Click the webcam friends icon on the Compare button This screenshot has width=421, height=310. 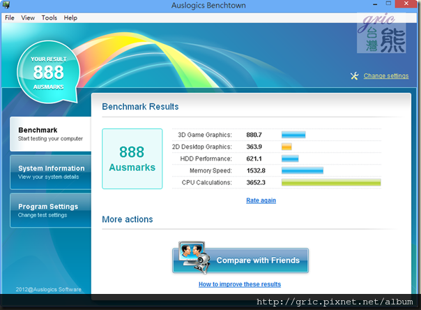[194, 258]
